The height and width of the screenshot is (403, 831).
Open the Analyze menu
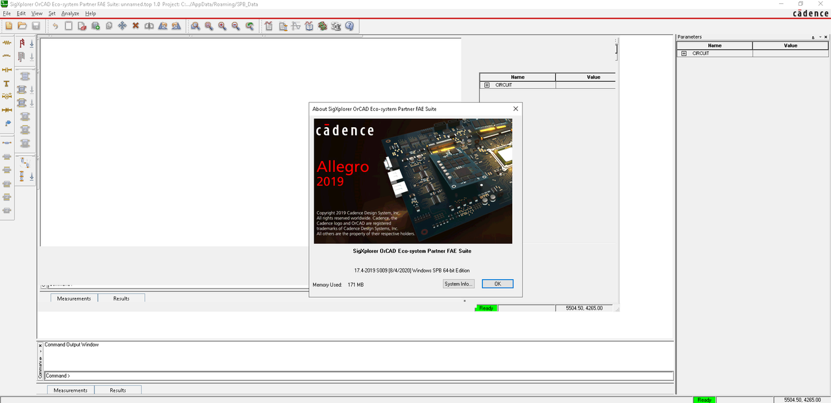[70, 13]
